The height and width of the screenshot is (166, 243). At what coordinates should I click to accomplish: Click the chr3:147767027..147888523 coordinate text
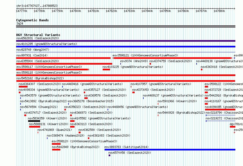(37, 6)
